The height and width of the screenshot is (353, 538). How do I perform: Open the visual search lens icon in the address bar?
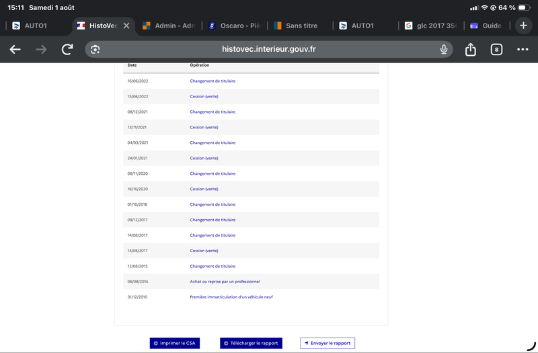pos(95,49)
